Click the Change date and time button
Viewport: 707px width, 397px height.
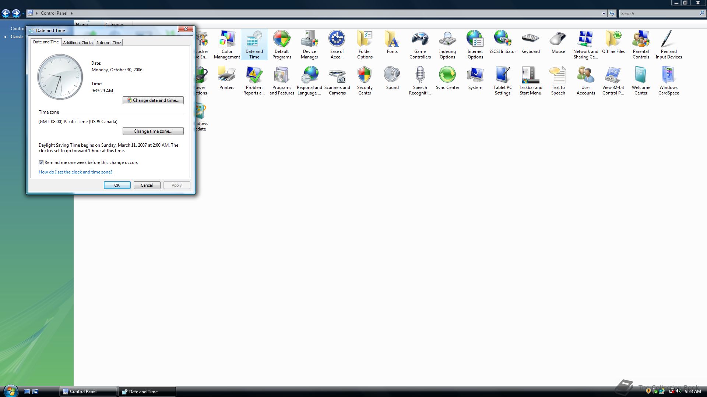153,100
